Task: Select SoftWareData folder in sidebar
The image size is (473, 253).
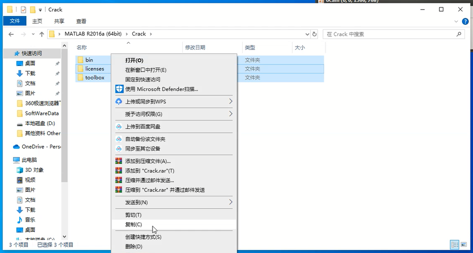Action: tap(38, 113)
